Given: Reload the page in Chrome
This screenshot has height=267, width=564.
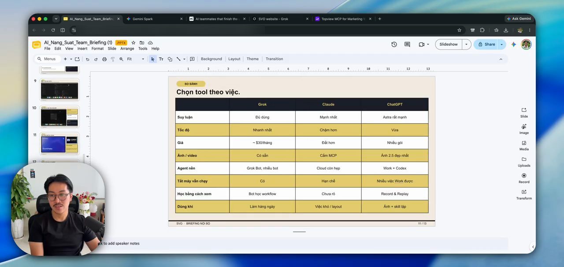Looking at the screenshot, I should (x=53, y=30).
